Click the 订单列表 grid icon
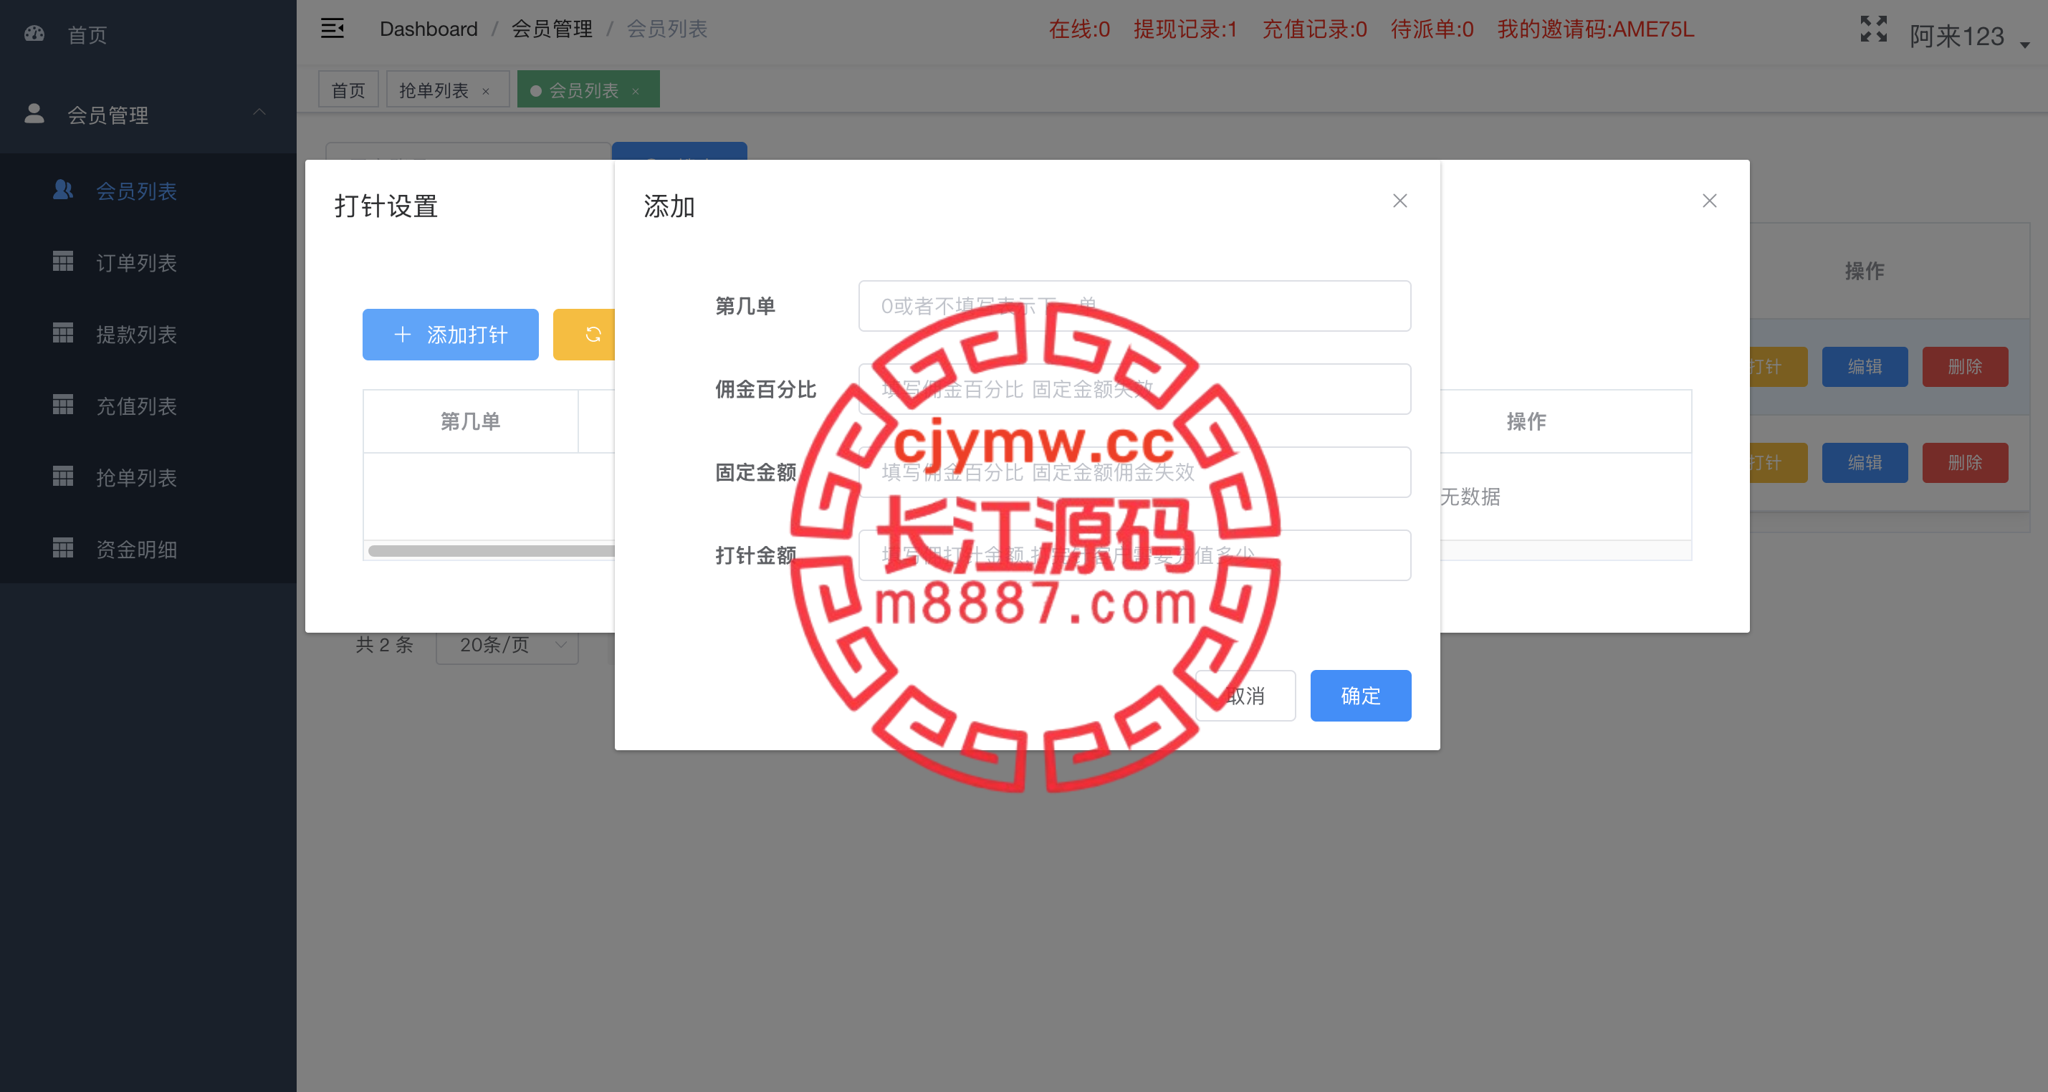The image size is (2048, 1092). pos(63,262)
